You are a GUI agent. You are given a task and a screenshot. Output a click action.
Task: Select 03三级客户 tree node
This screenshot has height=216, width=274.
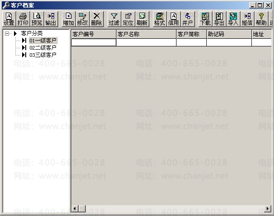pos(43,55)
